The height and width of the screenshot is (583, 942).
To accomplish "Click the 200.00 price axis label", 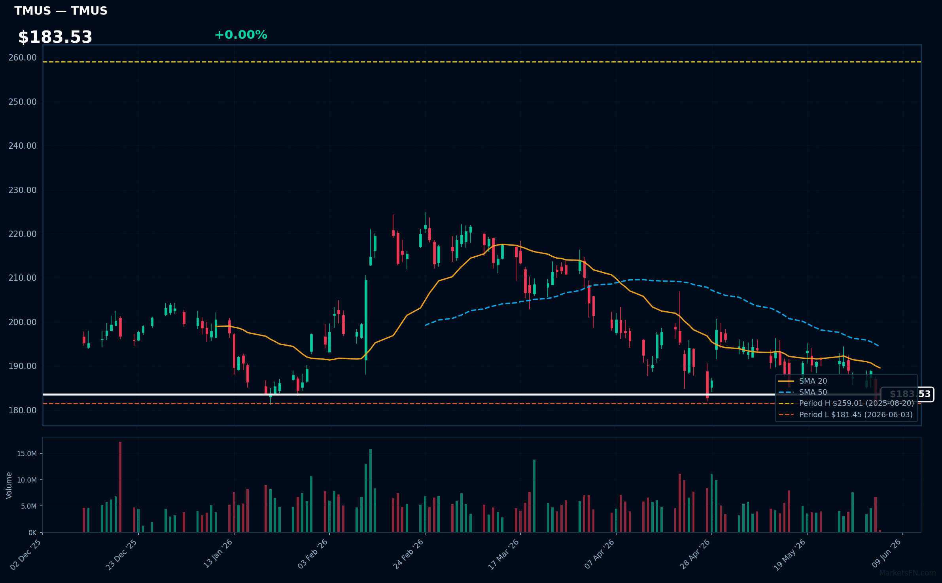I will coord(23,322).
